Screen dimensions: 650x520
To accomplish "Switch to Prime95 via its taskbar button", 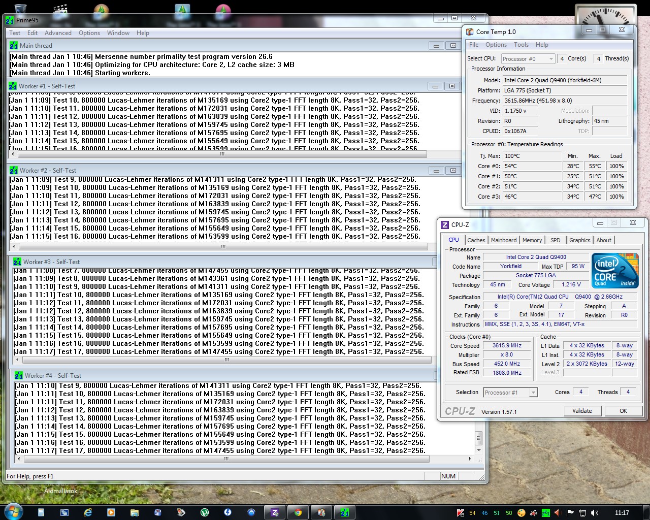I will tap(345, 512).
